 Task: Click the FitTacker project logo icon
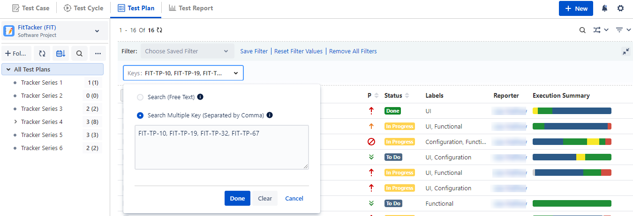tap(9, 31)
